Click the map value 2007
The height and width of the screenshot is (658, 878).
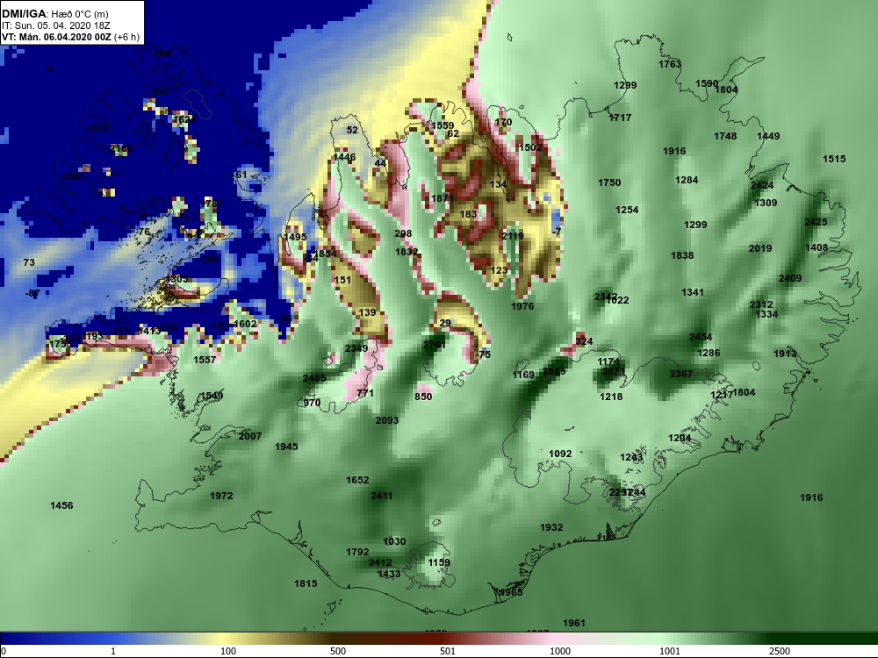pyautogui.click(x=249, y=436)
